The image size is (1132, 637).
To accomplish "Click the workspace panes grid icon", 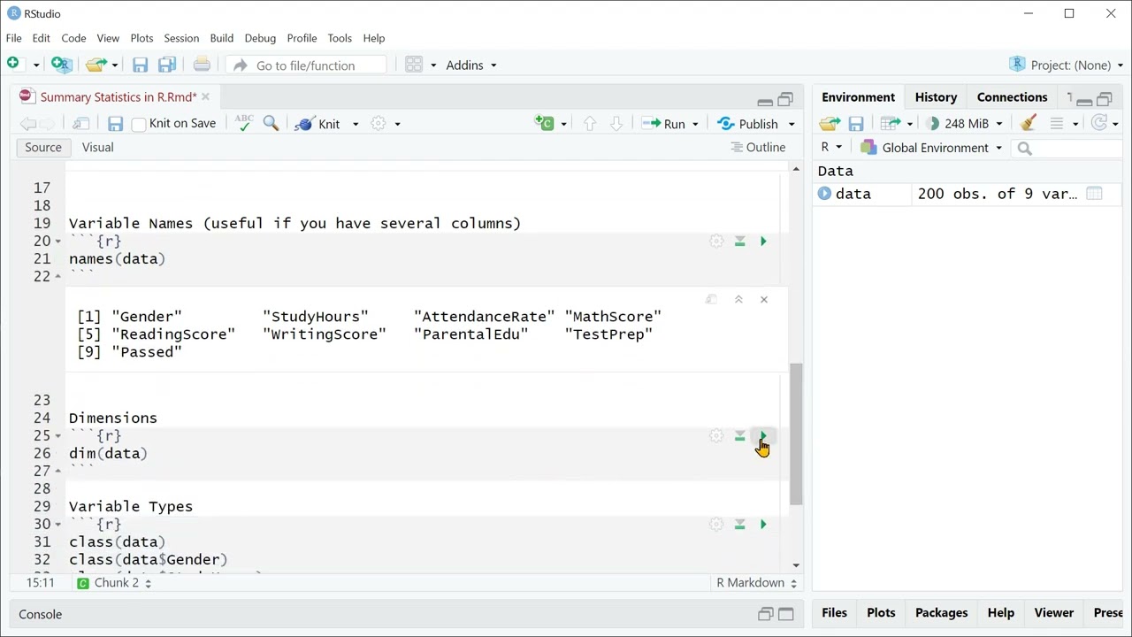I will pyautogui.click(x=414, y=65).
